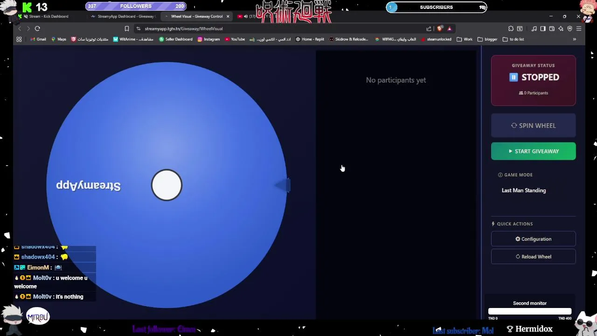Open the Gmail bookmark
The width and height of the screenshot is (597, 336).
point(38,39)
